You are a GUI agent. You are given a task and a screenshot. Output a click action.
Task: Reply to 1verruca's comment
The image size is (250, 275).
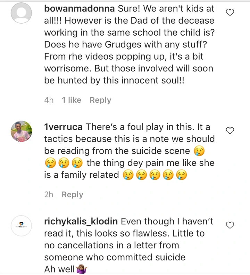pos(72,195)
